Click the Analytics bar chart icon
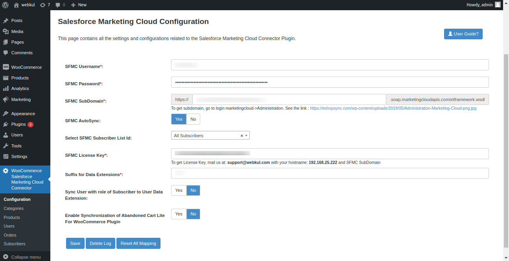509x261 pixels. (x=6, y=88)
